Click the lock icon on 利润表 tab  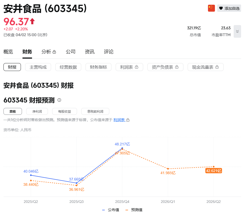tap(137, 67)
